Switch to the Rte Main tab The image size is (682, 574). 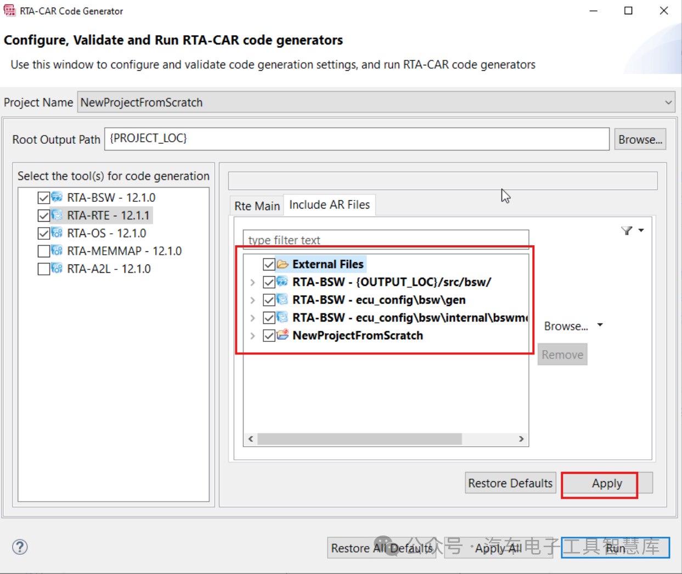[x=257, y=206]
